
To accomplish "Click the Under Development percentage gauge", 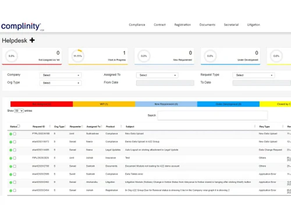I will click(x=210, y=56).
